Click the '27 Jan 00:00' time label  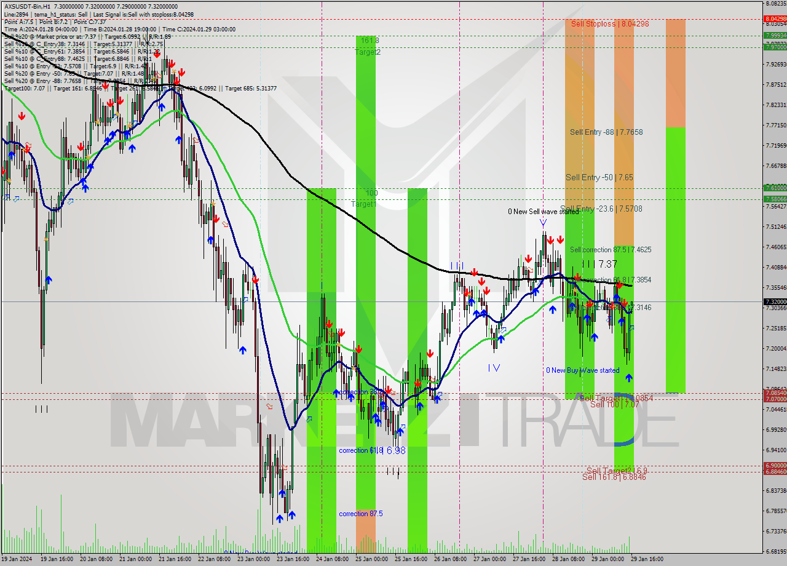point(489,559)
